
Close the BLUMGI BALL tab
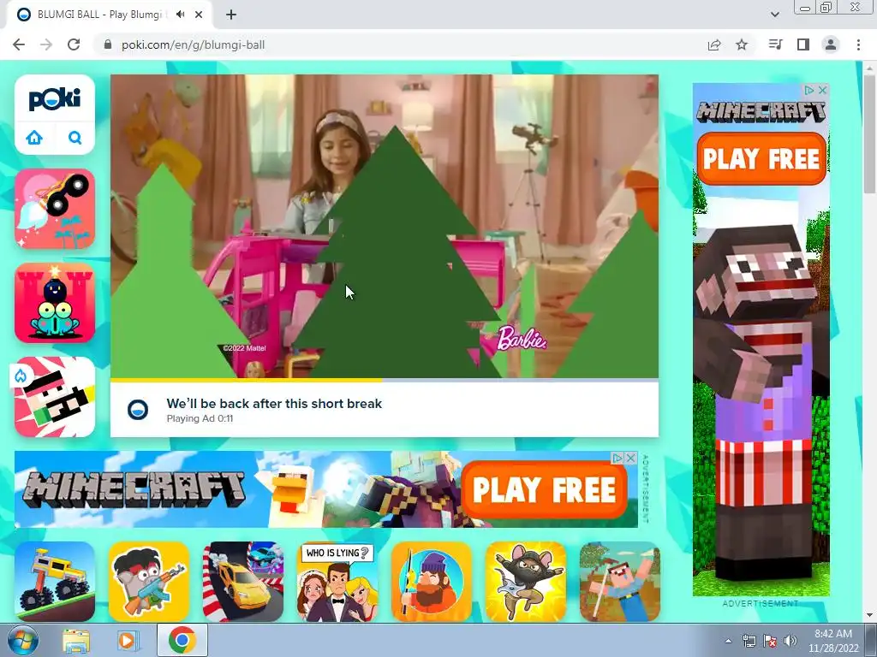tap(199, 15)
